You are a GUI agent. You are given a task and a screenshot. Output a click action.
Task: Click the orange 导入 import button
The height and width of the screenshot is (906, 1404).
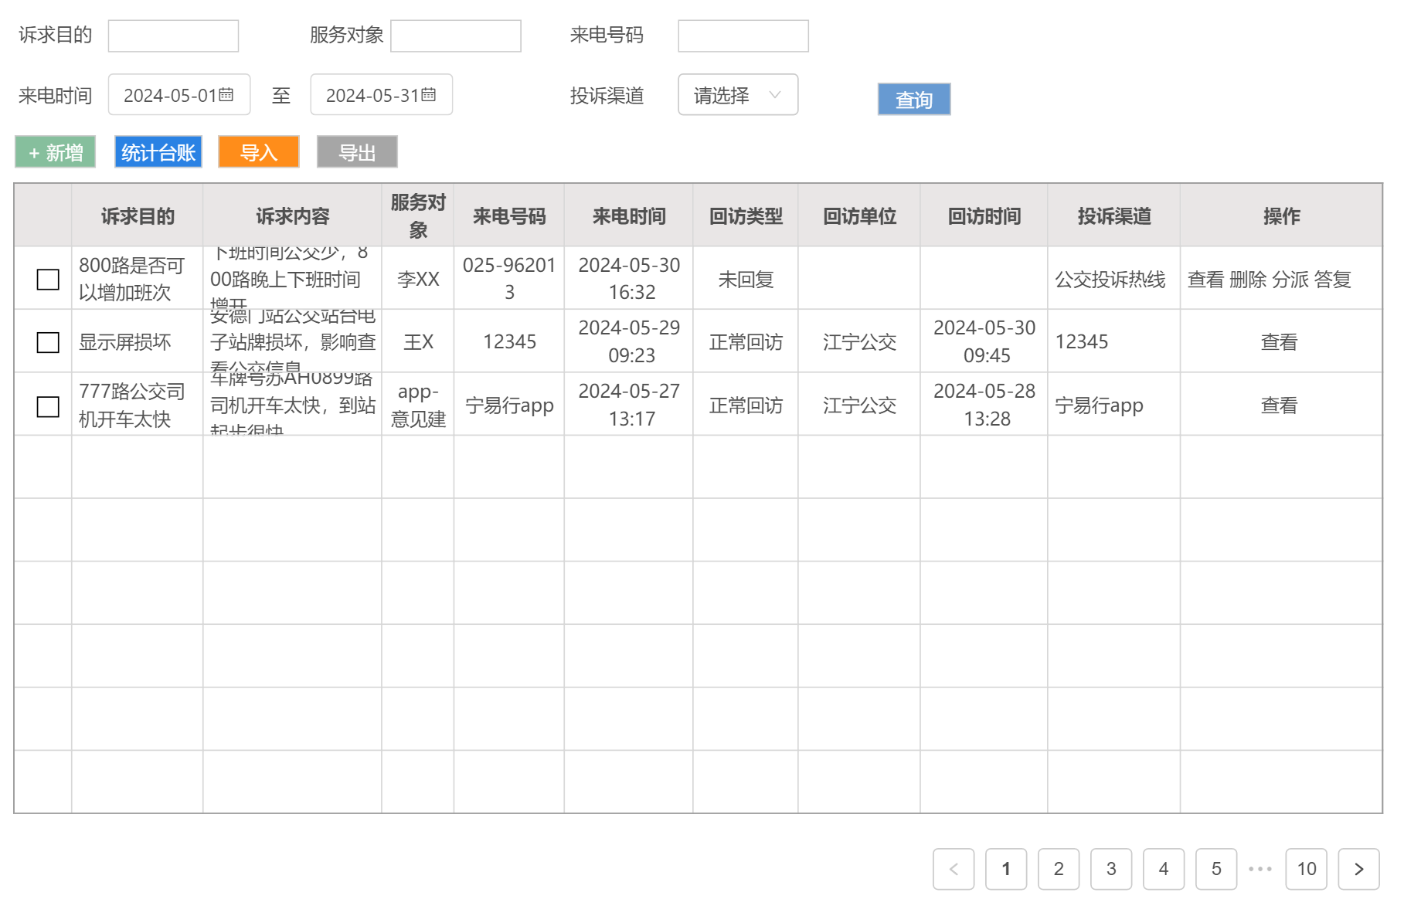point(259,152)
